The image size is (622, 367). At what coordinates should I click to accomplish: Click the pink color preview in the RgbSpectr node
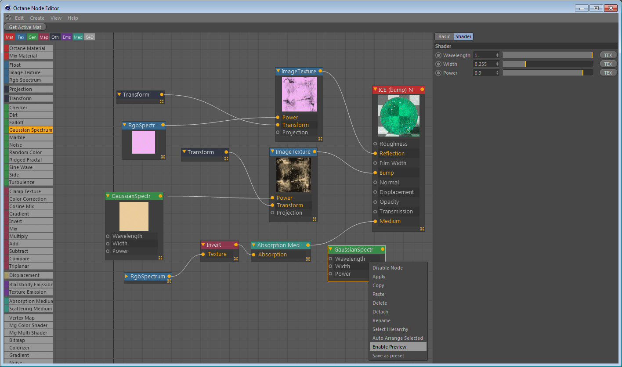(144, 142)
